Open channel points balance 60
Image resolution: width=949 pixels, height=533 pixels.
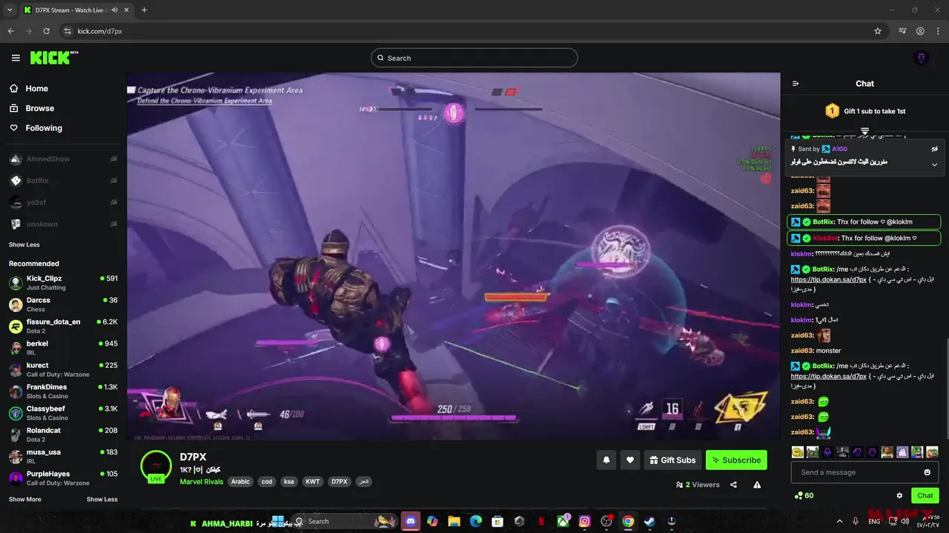804,495
